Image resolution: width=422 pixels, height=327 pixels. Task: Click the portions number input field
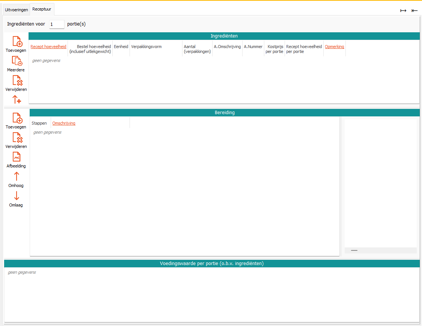click(57, 24)
